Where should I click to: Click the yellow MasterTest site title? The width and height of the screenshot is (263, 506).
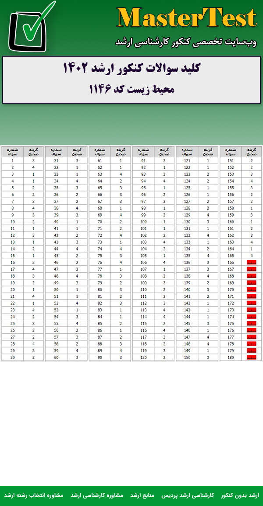[187, 19]
